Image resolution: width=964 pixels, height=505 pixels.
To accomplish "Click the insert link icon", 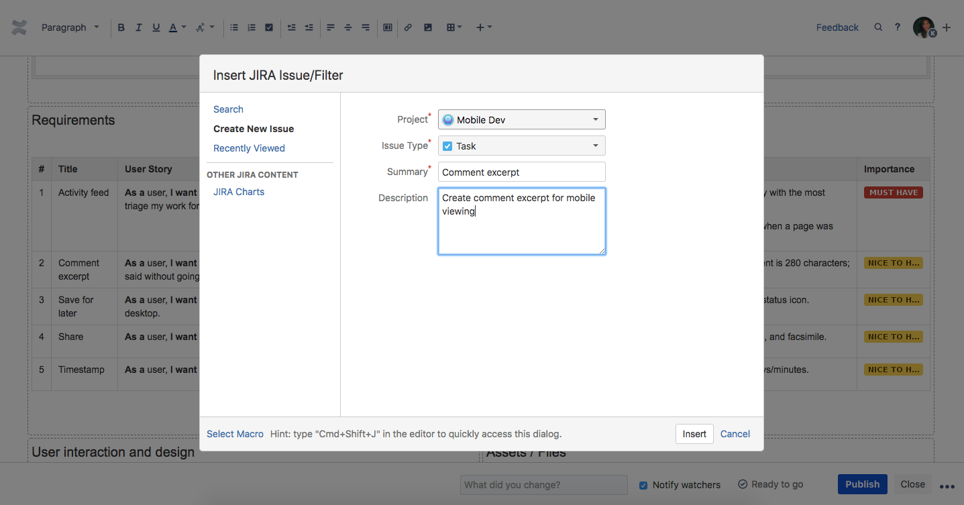I will point(408,27).
